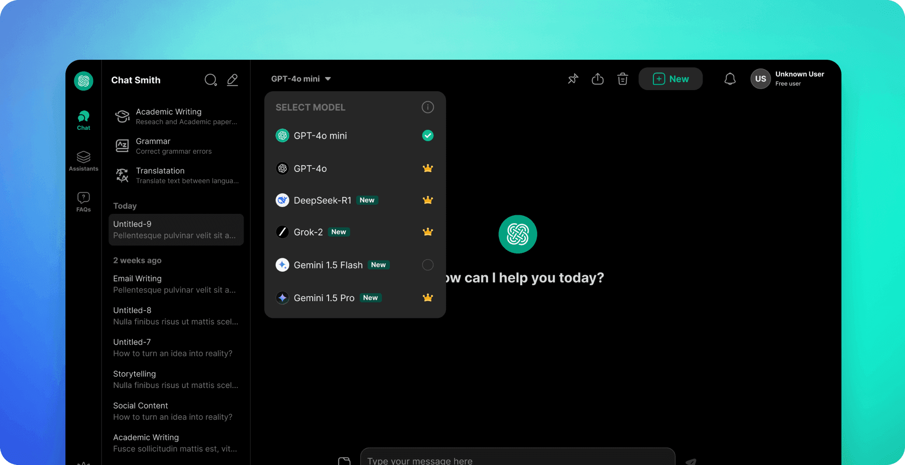Screen dimensions: 905x465
Task: Choose Gemini 1.5 Flash model
Action: 355,265
